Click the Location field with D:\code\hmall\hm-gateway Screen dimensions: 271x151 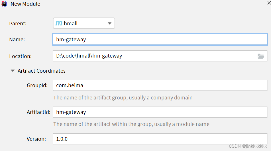pos(160,56)
